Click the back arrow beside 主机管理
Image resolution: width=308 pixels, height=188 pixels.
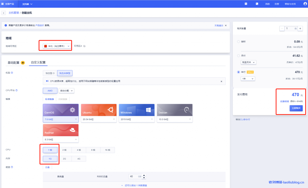coord(4,13)
